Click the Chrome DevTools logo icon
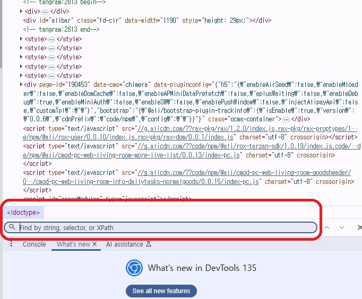Image resolution: width=362 pixels, height=299 pixels. (134, 268)
